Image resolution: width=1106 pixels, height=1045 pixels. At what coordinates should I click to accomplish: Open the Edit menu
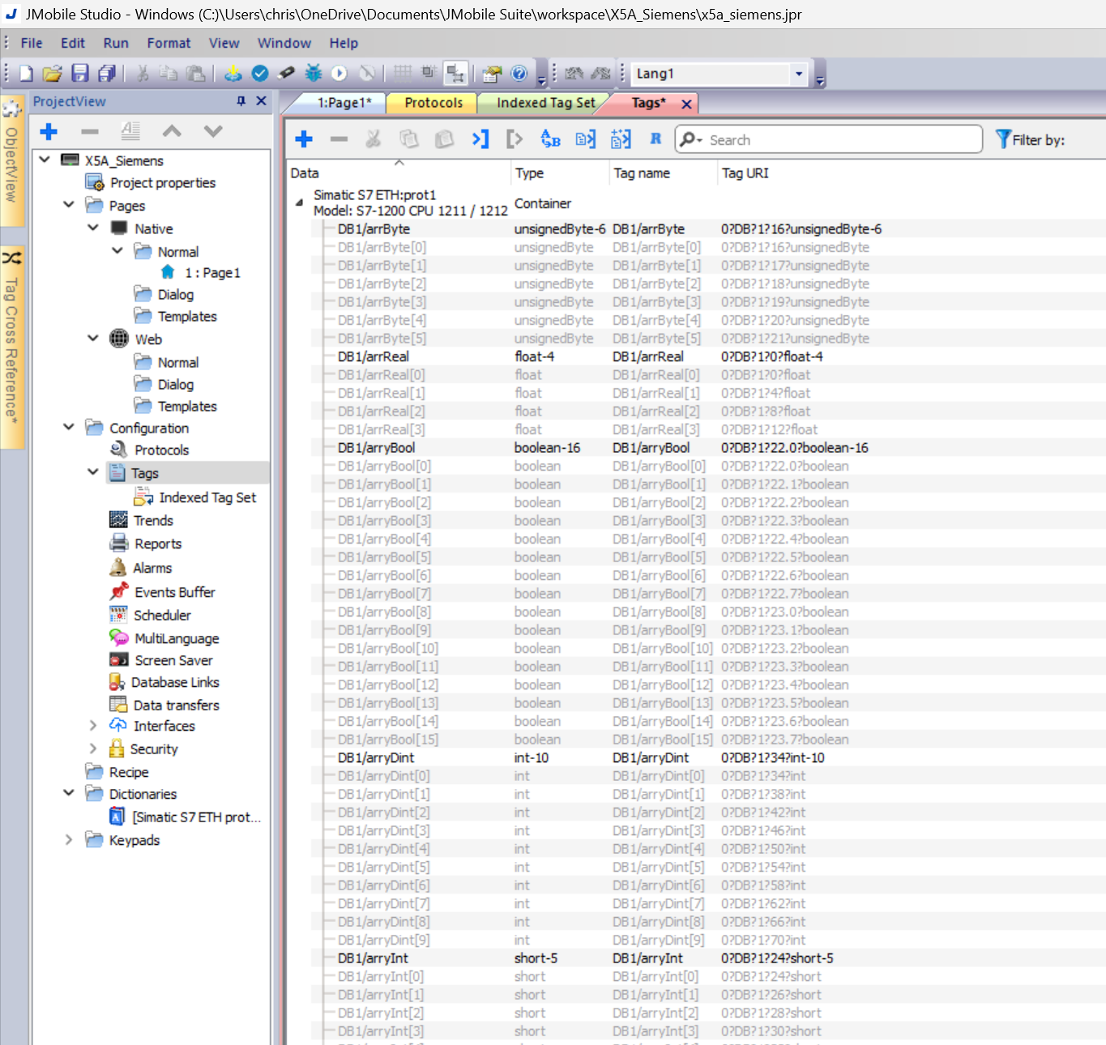point(73,43)
